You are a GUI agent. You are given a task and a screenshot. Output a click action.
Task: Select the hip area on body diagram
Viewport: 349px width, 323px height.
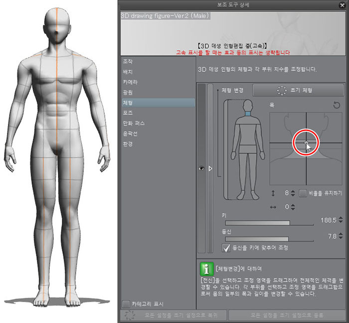(247, 149)
